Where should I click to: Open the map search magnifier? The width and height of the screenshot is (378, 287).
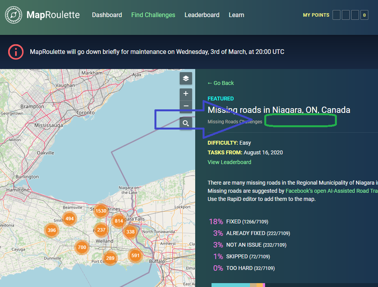(x=186, y=123)
